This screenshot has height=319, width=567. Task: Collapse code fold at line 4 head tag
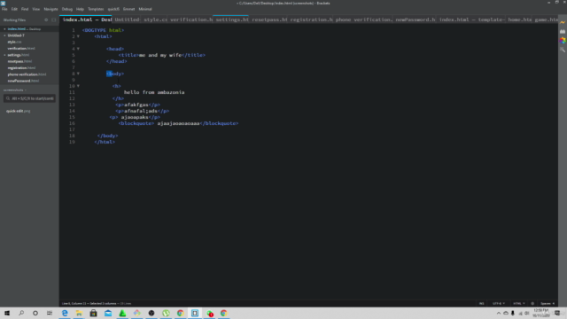click(78, 49)
